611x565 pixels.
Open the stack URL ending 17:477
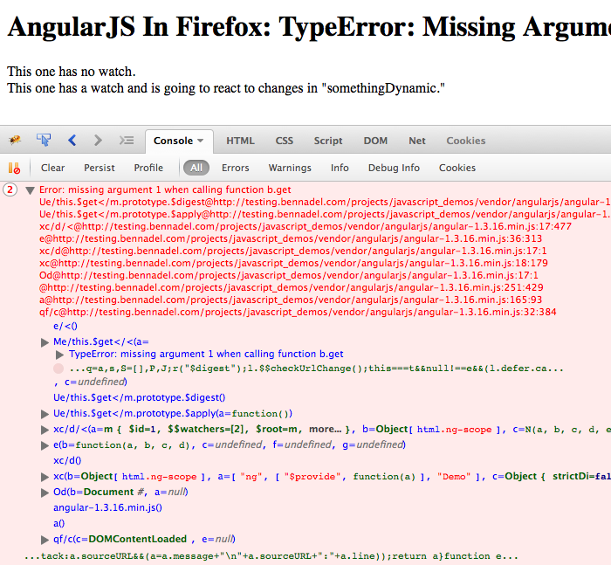click(305, 226)
